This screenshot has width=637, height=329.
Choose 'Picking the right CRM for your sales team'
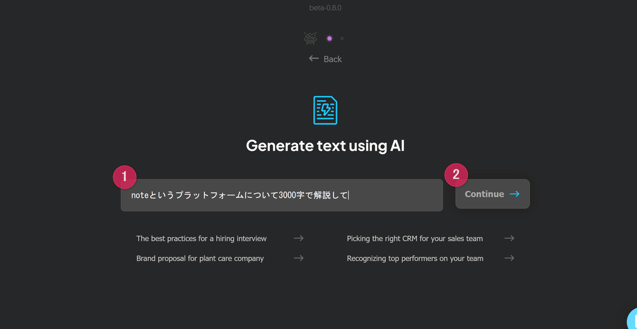(x=415, y=239)
